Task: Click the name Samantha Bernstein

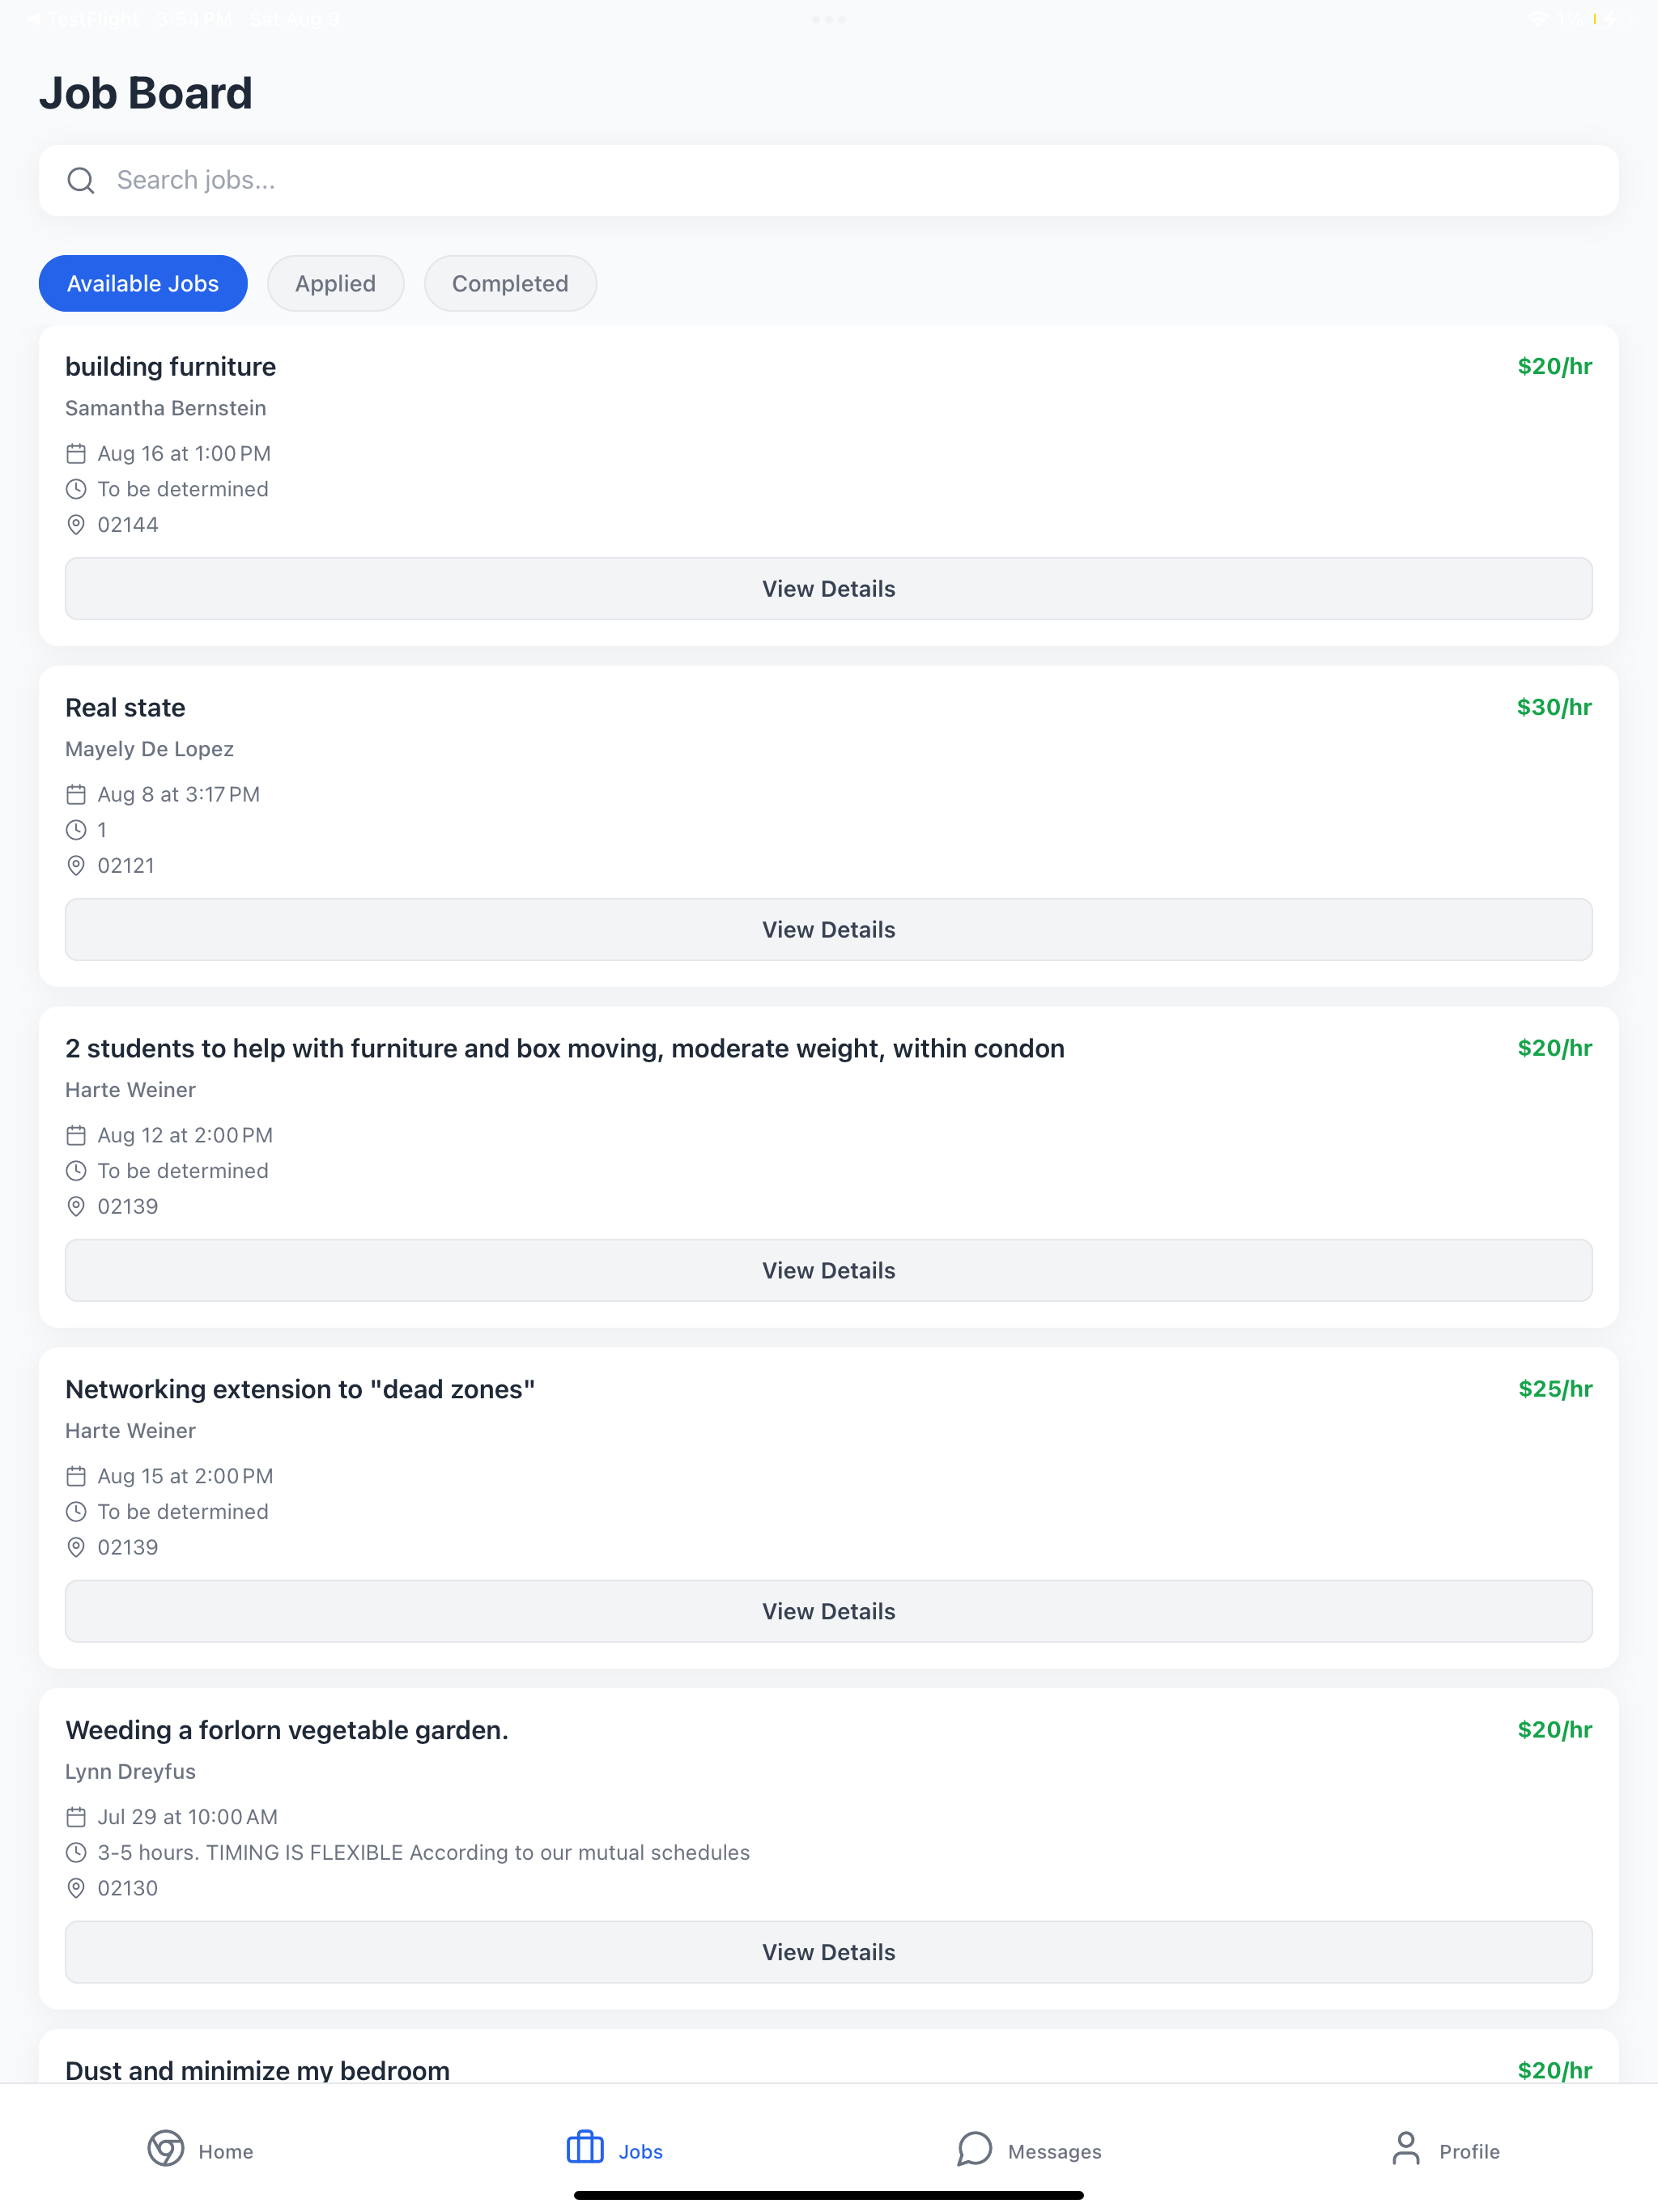Action: coord(166,408)
